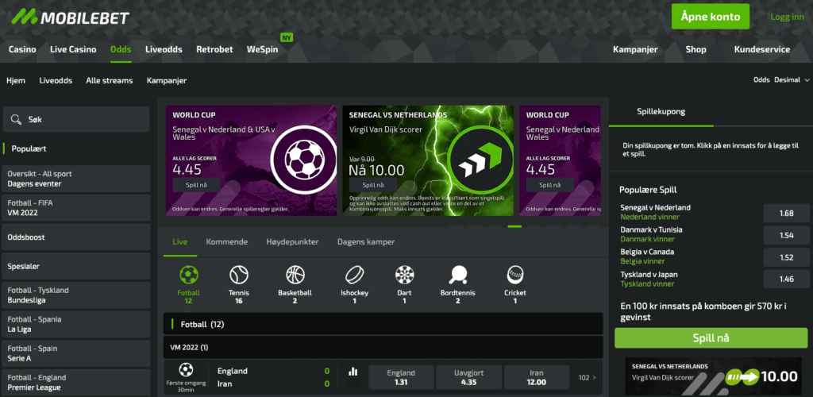Click the Senegal v Nederland match text
This screenshot has height=397, width=813.
click(655, 207)
